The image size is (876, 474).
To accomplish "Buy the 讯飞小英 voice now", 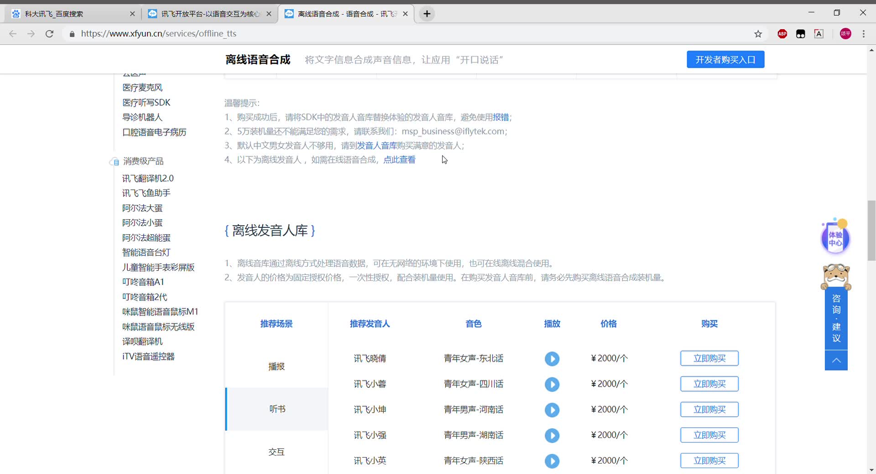I will coord(709,461).
